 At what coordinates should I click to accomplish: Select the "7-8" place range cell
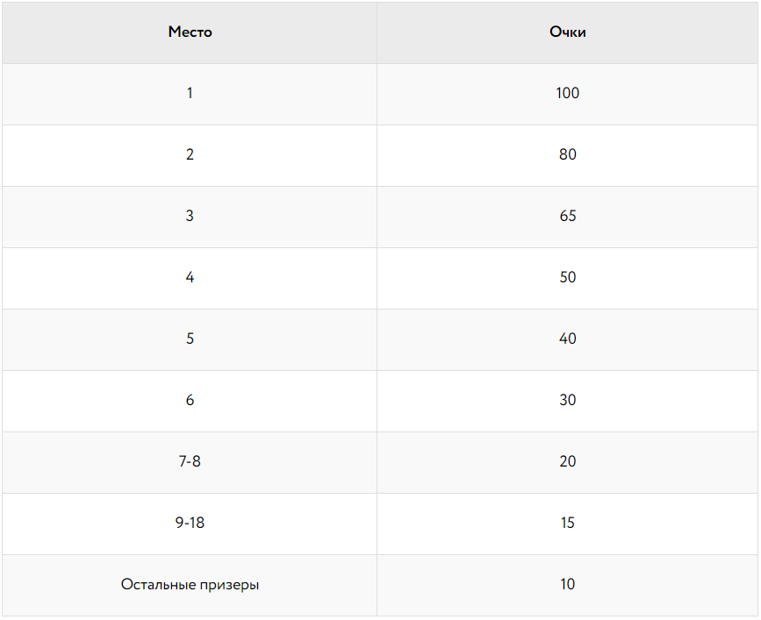point(190,461)
